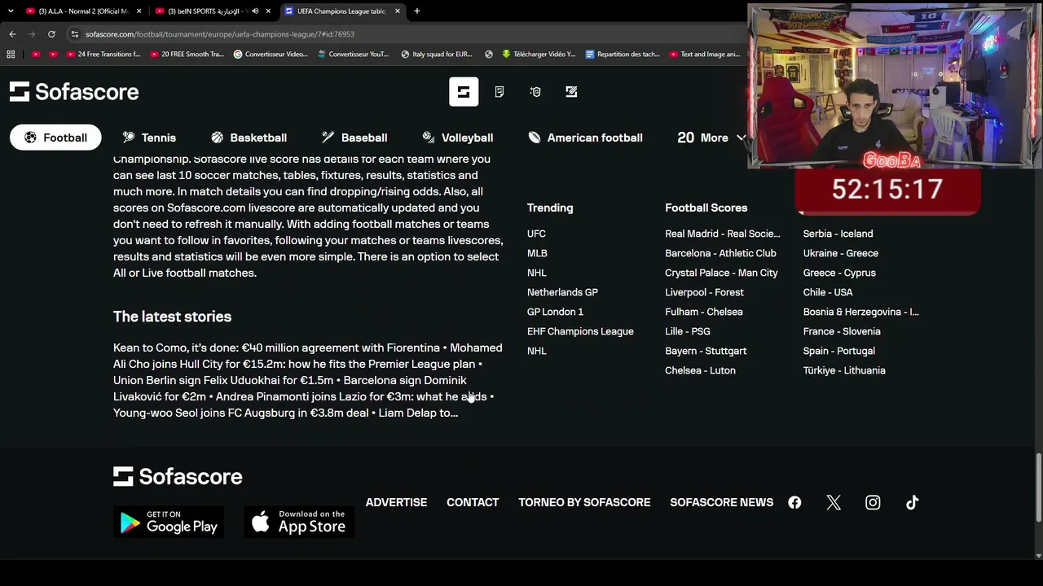Open the Türkiye - Lithuania score link

[x=843, y=370]
